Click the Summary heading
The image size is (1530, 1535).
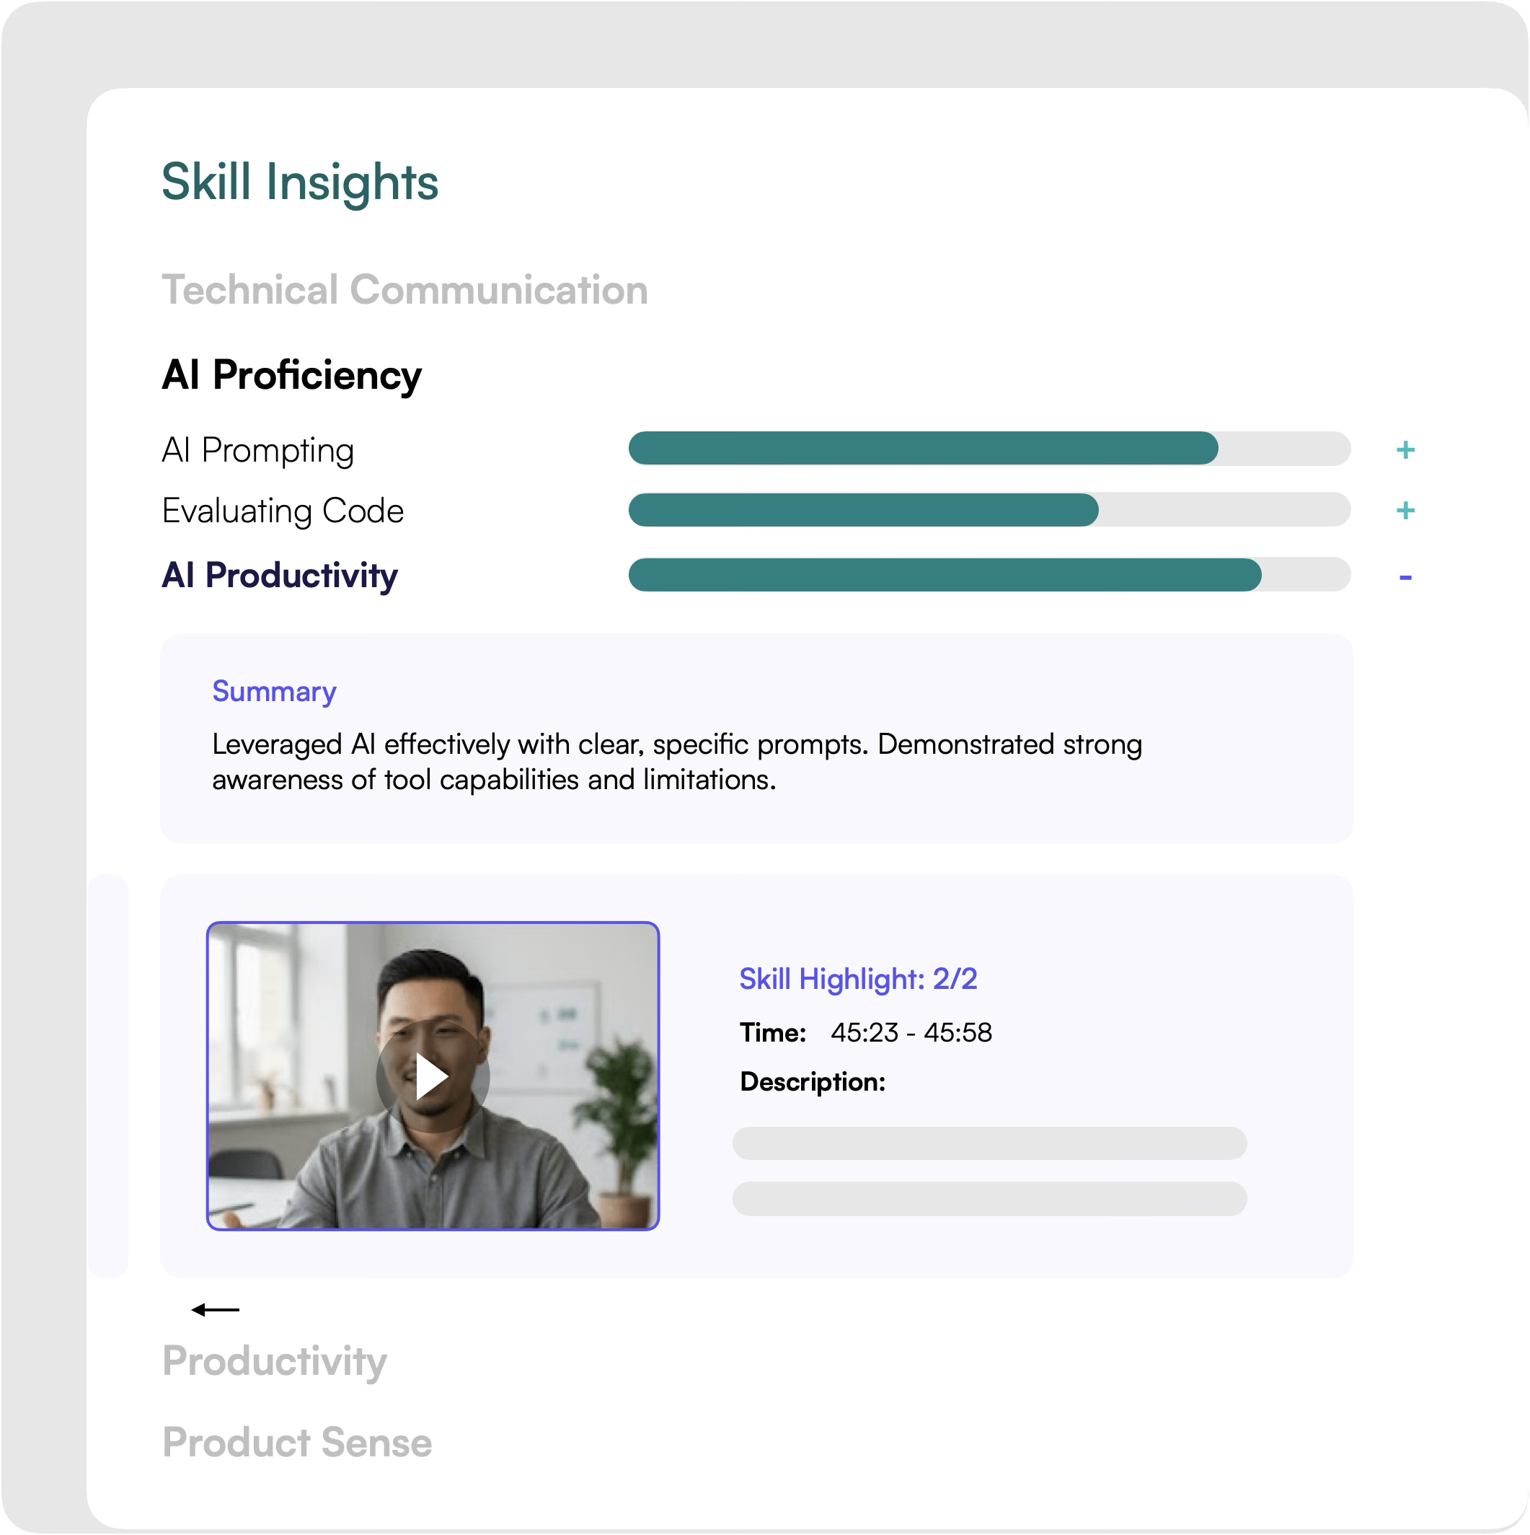(274, 691)
